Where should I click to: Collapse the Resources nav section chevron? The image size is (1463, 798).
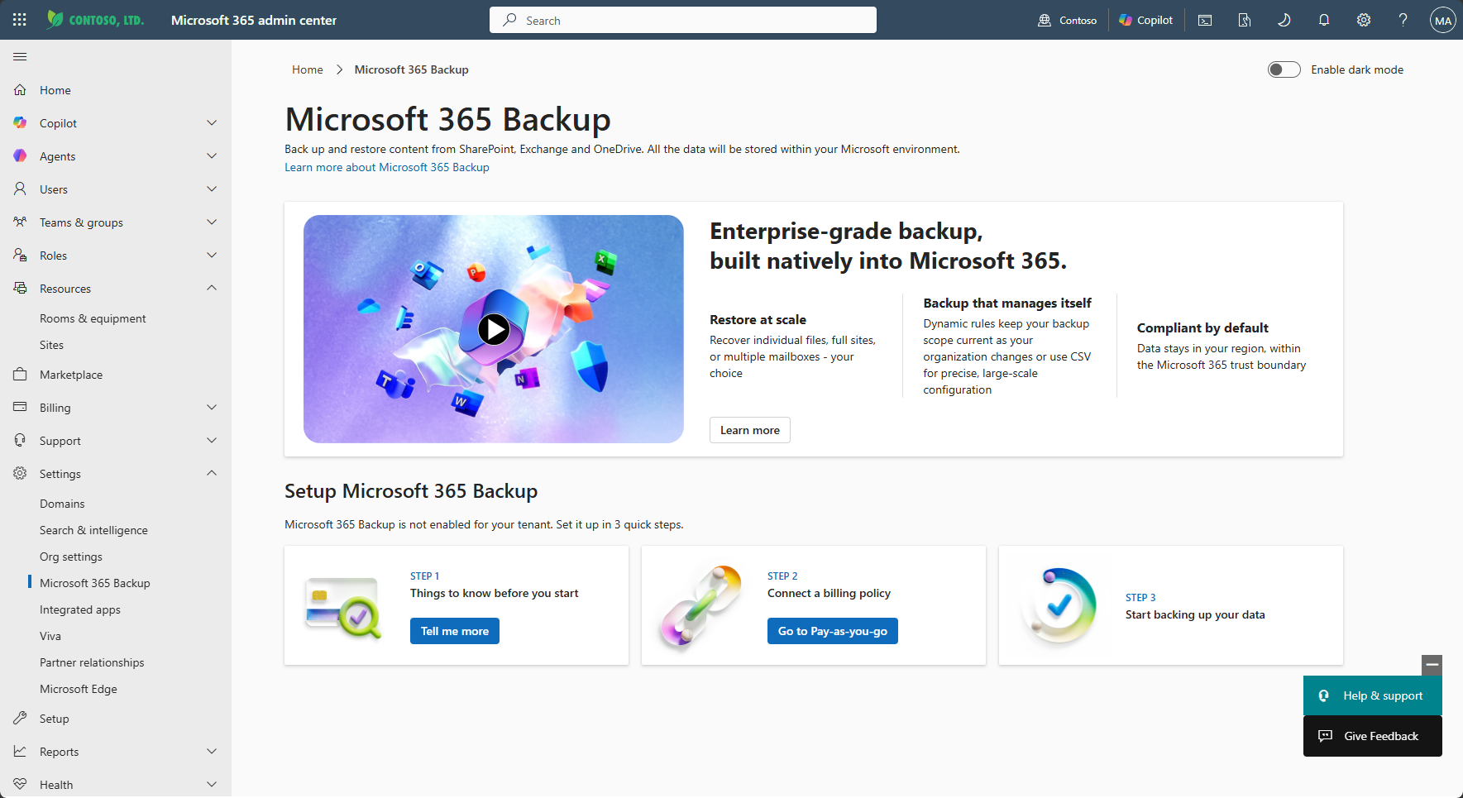[x=212, y=289]
